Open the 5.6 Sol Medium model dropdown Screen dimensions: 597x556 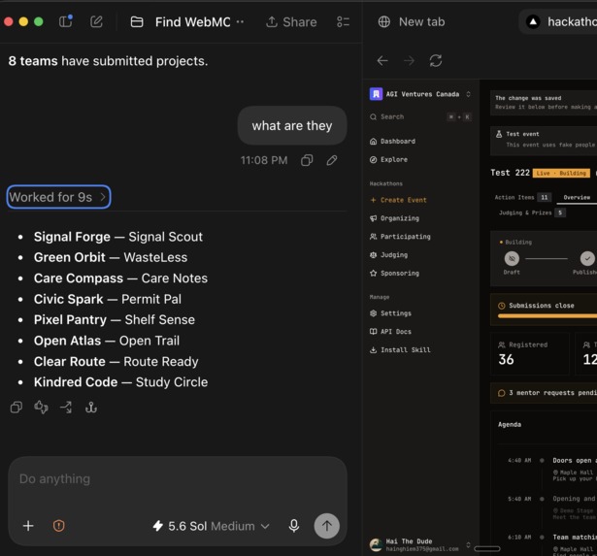211,526
